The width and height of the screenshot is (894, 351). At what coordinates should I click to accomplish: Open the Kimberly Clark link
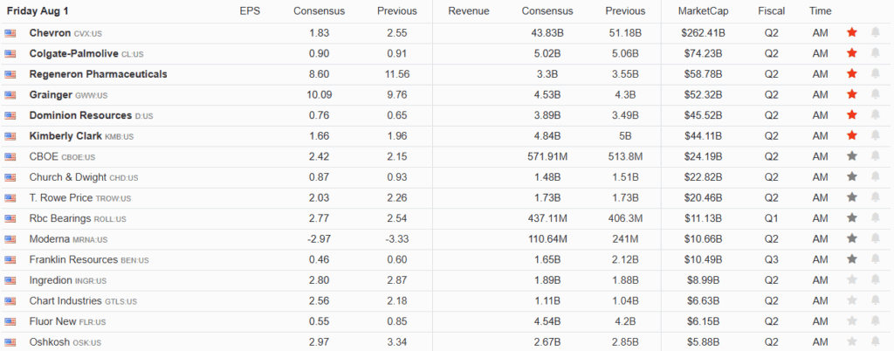(x=66, y=136)
